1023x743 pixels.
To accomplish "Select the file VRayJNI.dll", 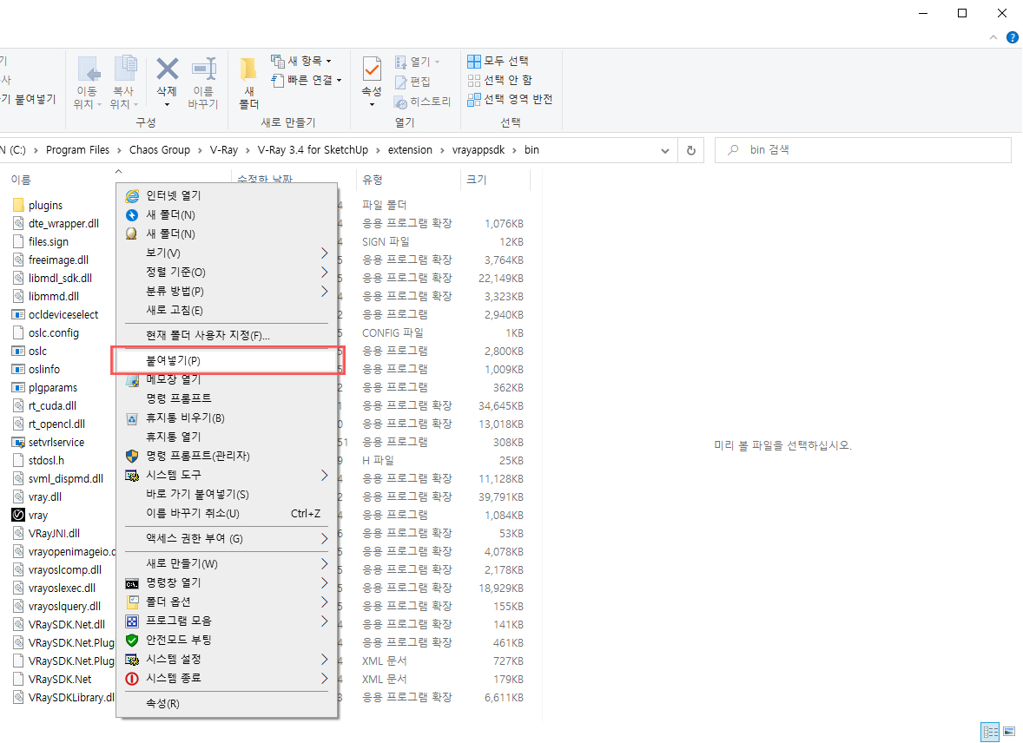I will 54,534.
